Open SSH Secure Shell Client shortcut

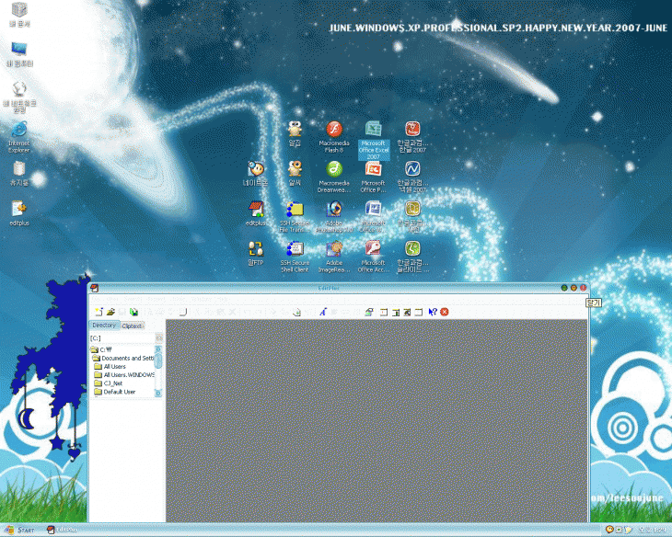(x=295, y=248)
